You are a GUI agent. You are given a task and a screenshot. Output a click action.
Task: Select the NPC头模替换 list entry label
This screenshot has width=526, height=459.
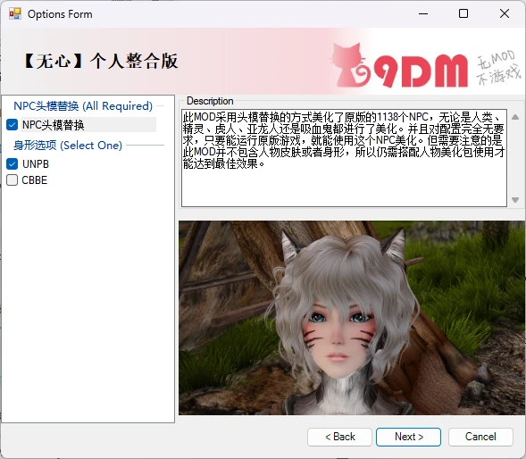(x=54, y=125)
